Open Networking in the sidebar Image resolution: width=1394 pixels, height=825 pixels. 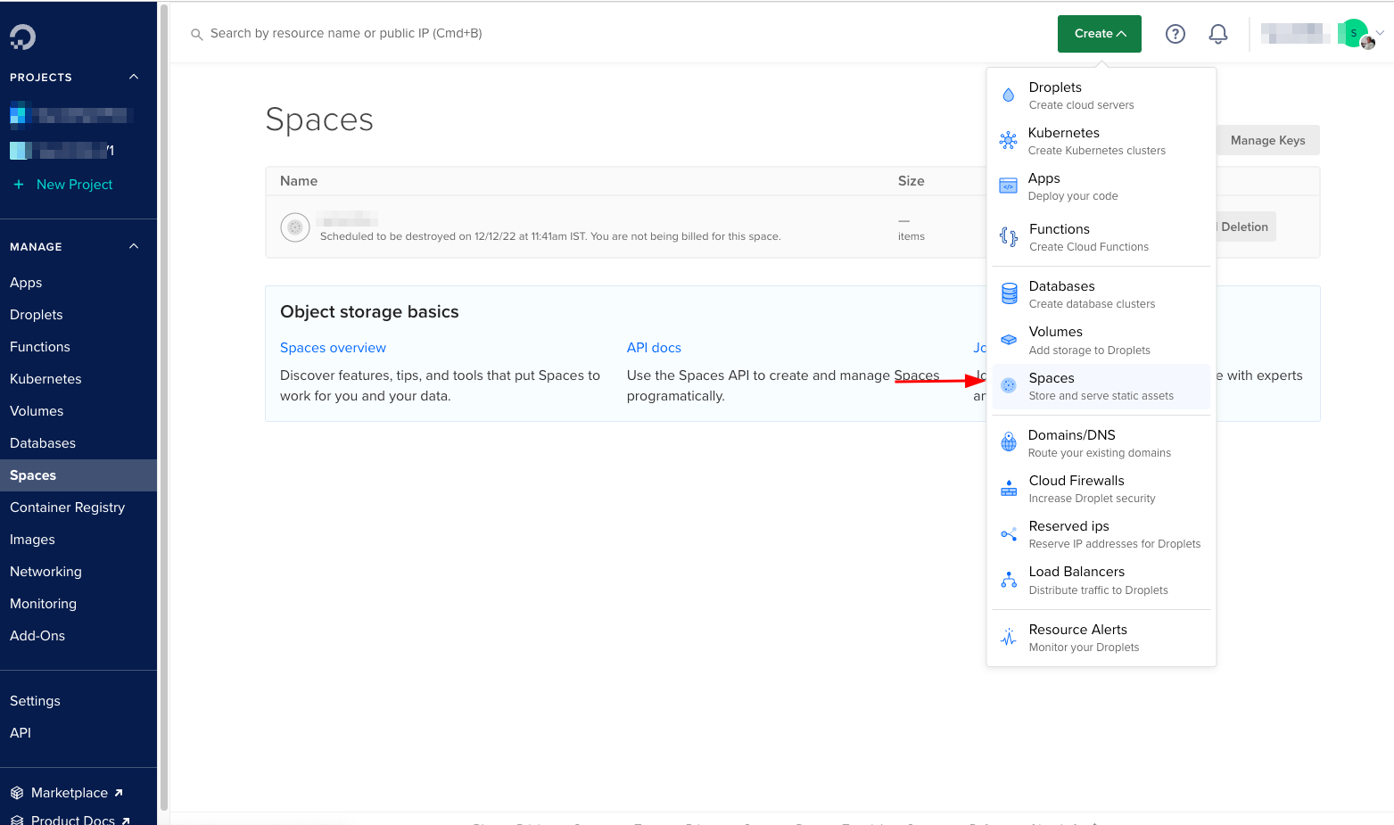click(x=78, y=572)
